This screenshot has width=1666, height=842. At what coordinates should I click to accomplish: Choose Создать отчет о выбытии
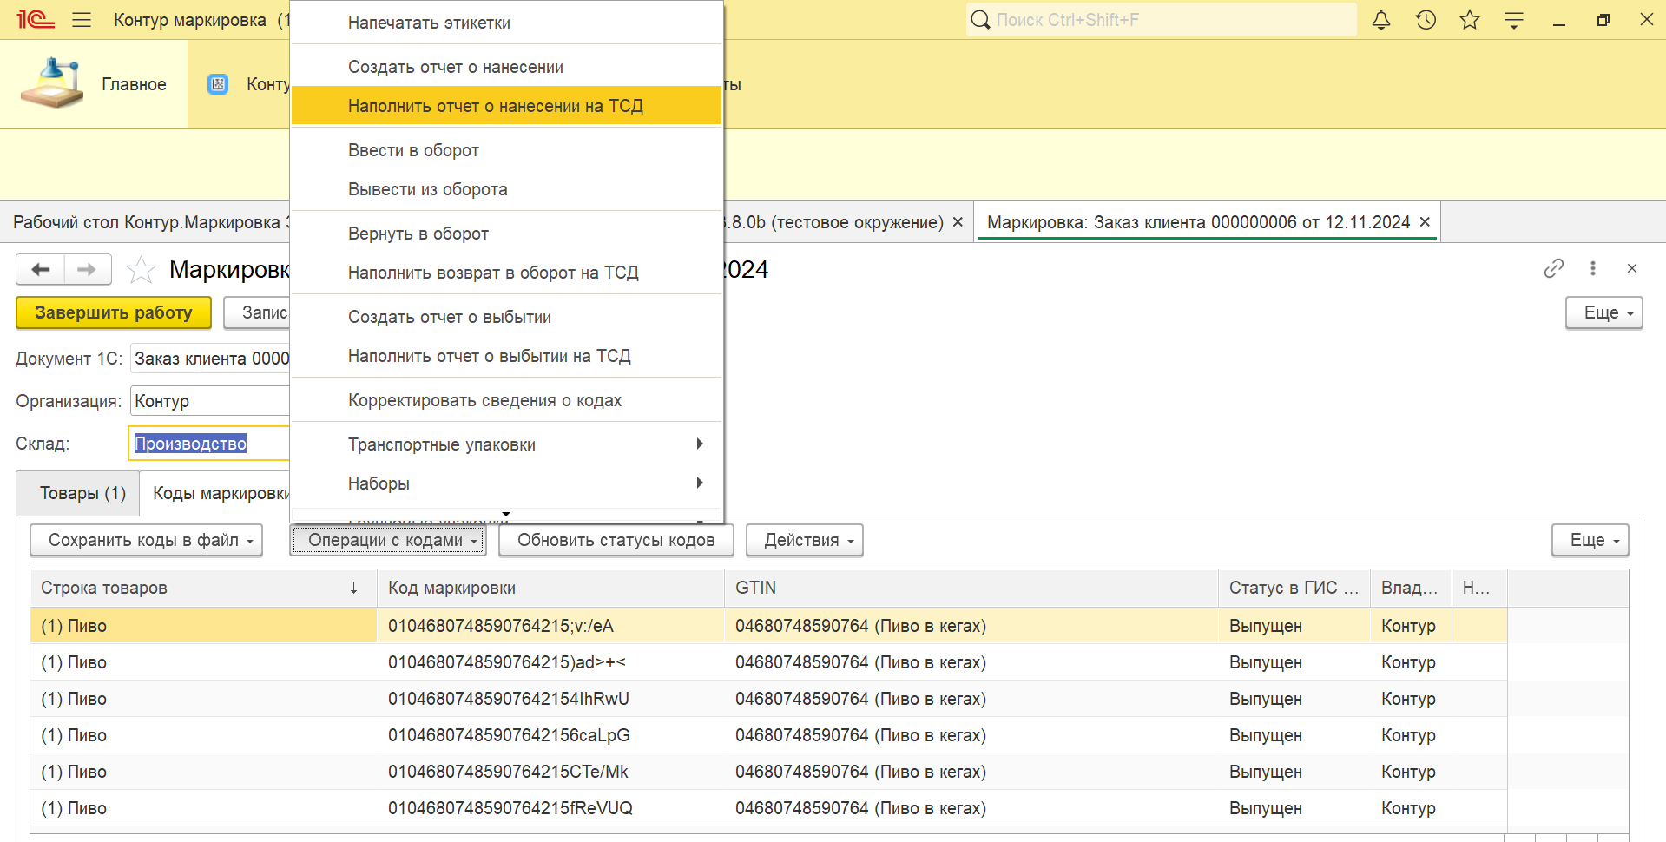pyautogui.click(x=506, y=317)
